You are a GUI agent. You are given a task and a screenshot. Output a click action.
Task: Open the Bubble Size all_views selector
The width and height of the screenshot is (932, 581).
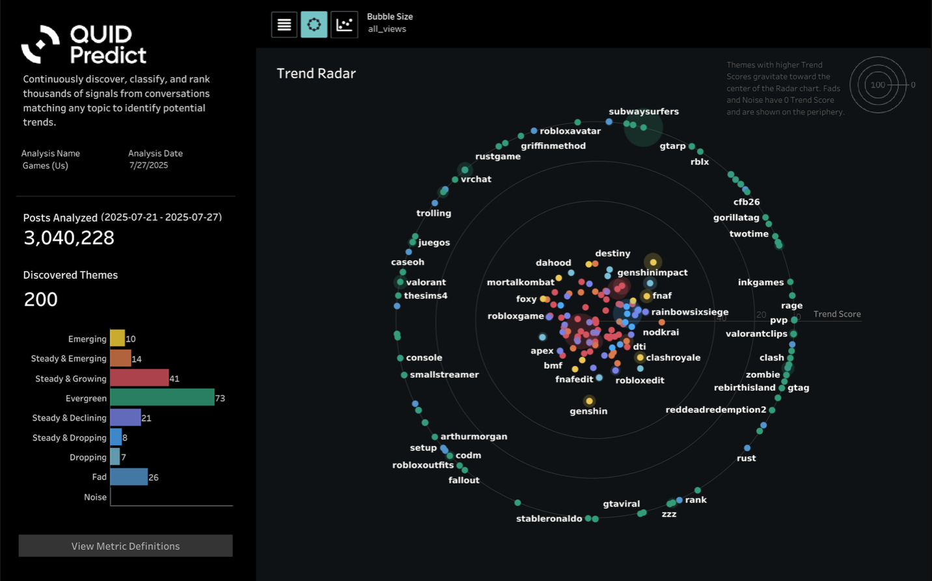(x=389, y=23)
